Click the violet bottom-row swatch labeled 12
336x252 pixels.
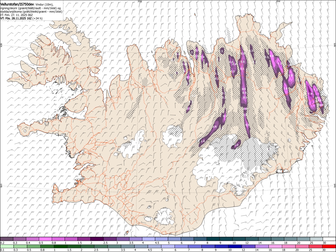[248, 246]
